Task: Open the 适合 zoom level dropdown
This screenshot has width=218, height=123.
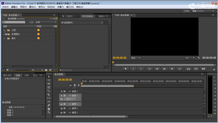Action: click(135, 58)
